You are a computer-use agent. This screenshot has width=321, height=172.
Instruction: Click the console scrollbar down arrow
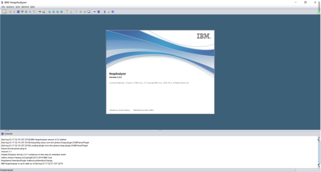319,166
